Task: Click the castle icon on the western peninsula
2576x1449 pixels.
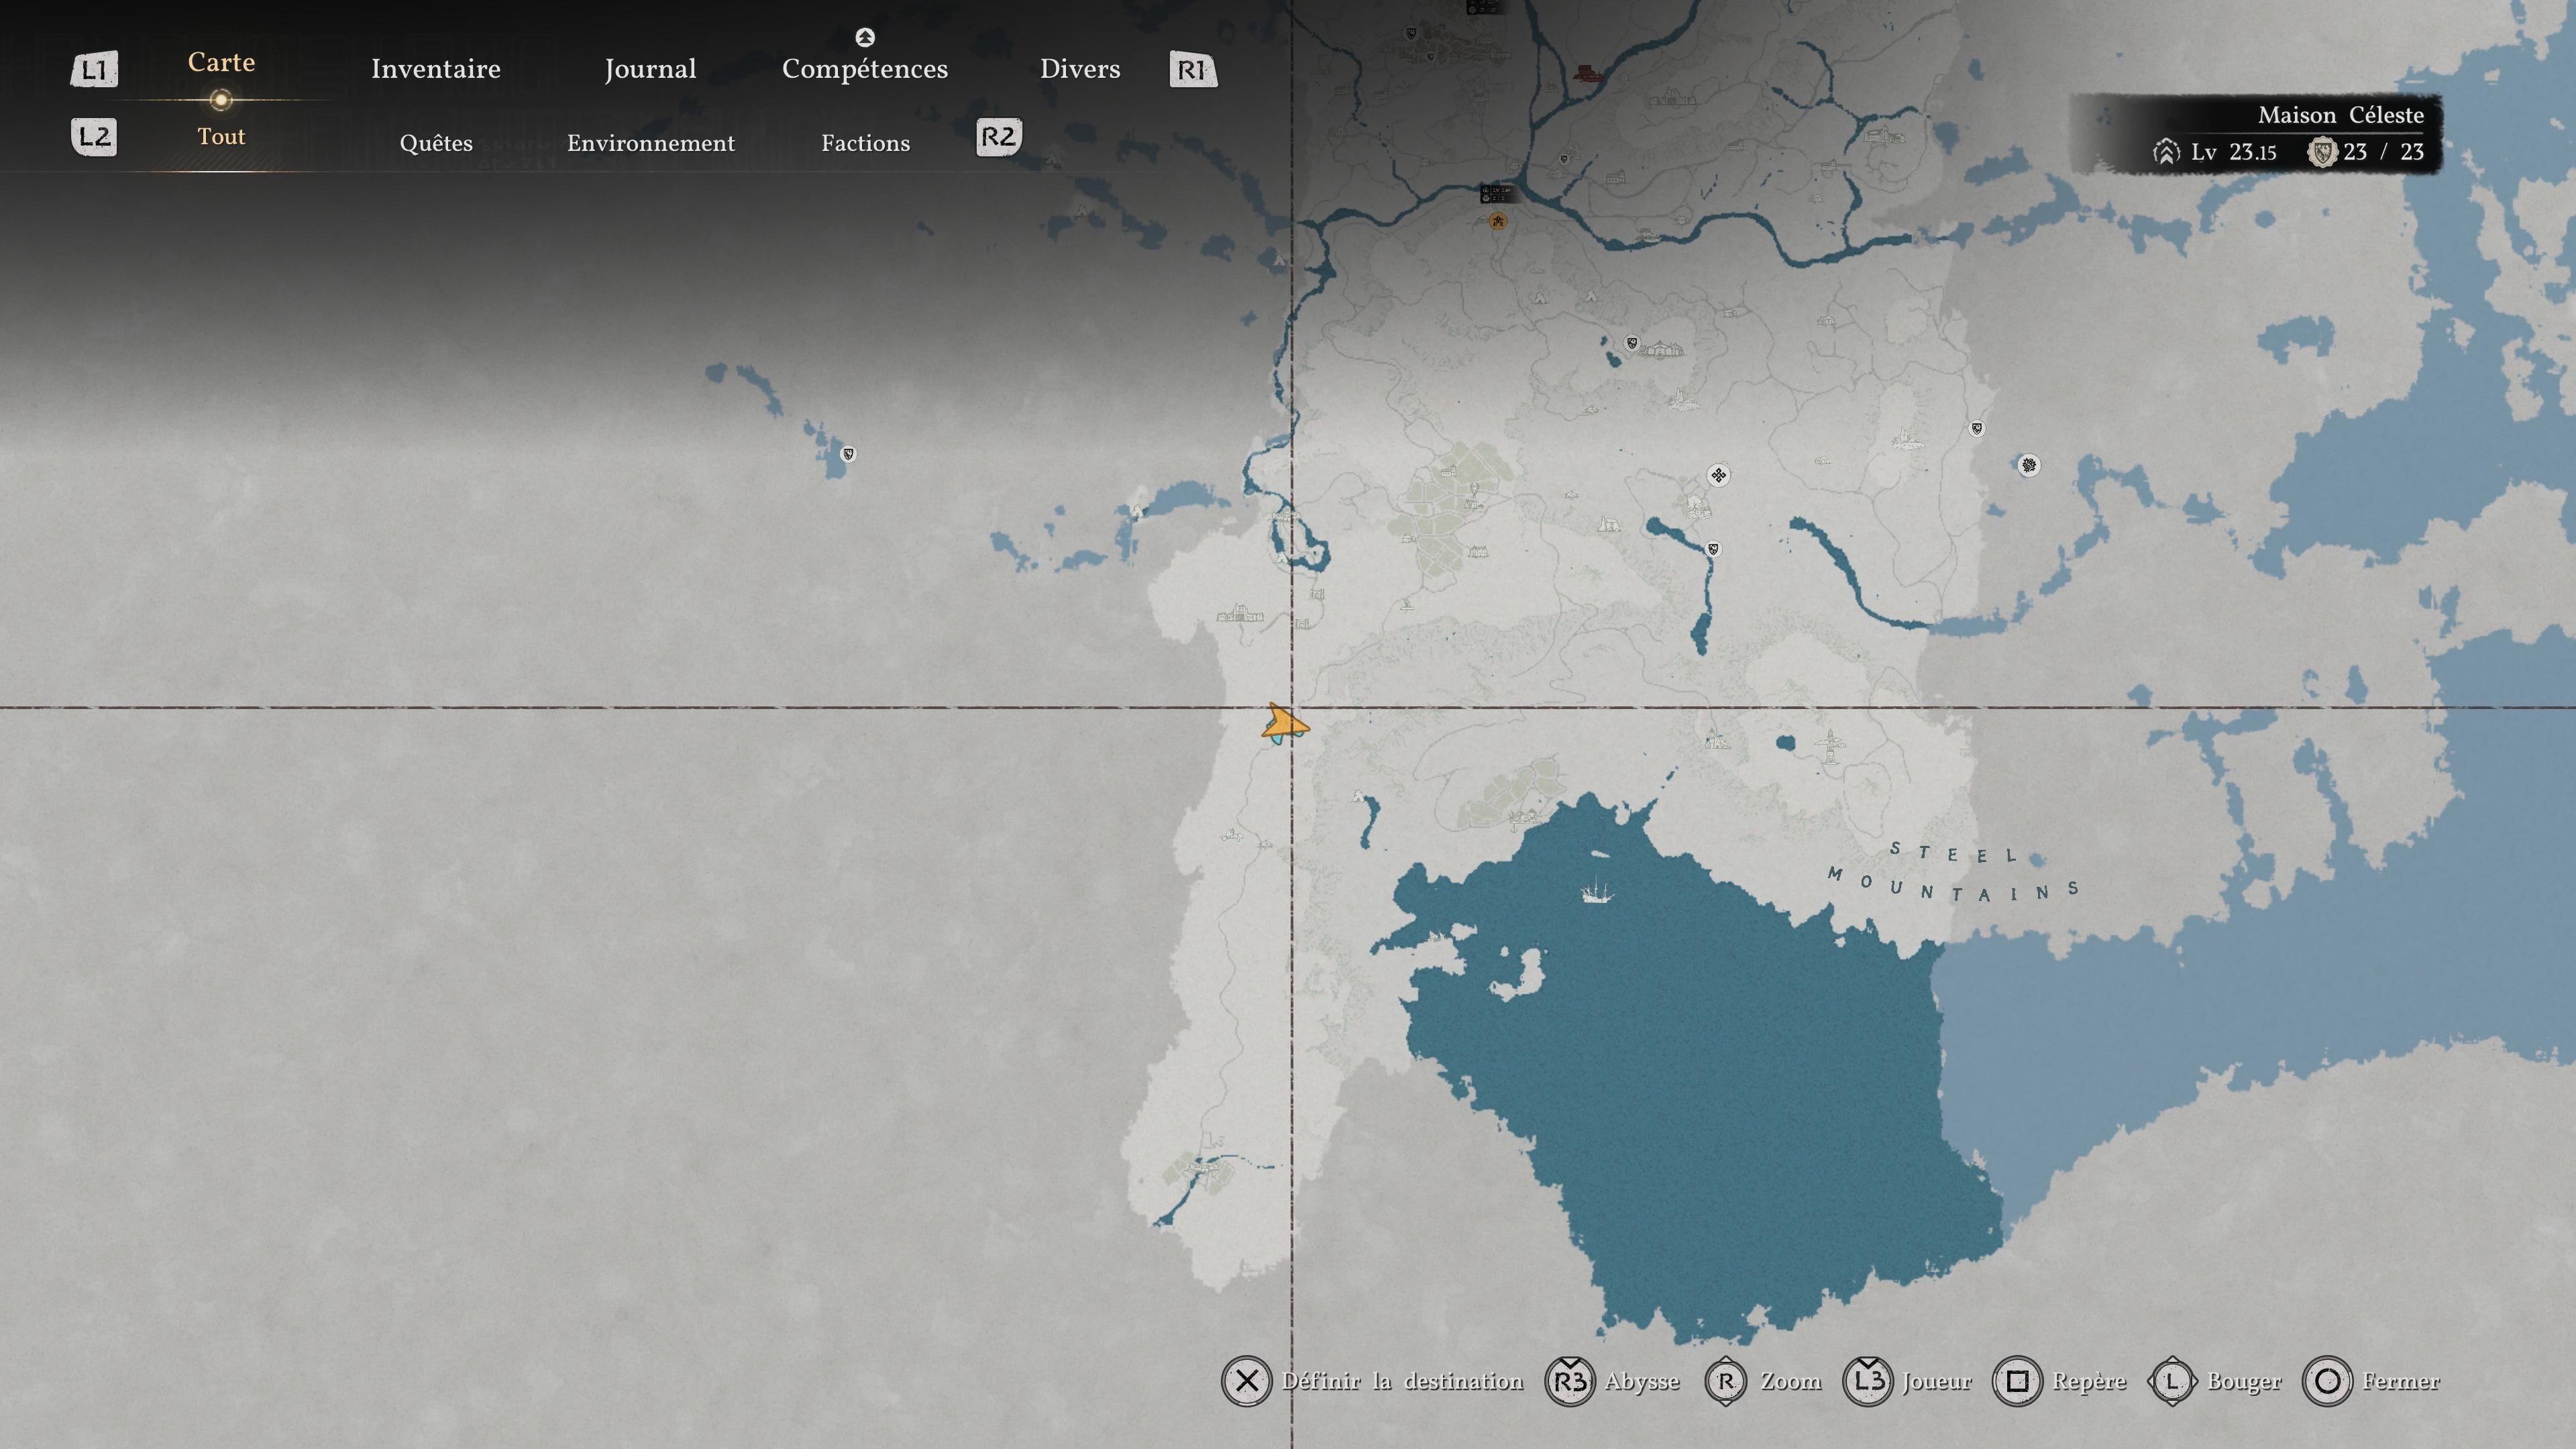Action: pos(1240,613)
